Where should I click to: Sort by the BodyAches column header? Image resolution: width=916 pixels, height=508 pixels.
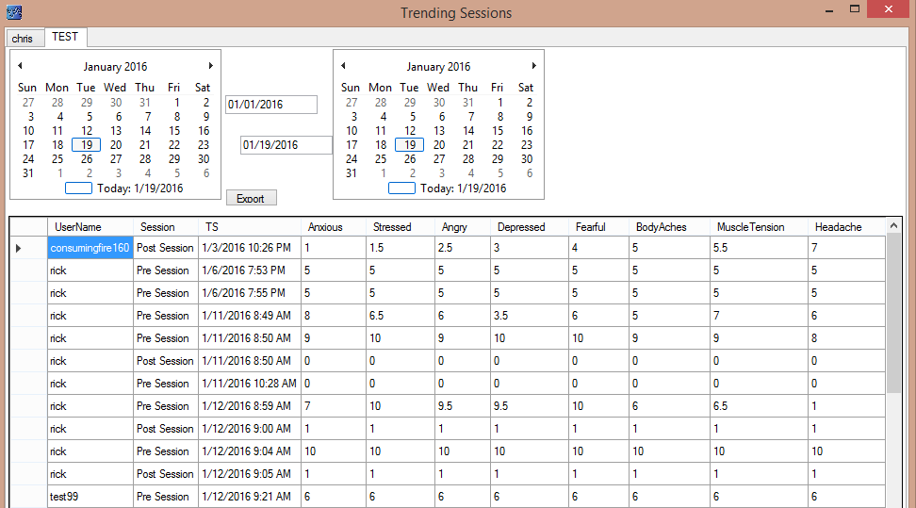click(x=668, y=227)
